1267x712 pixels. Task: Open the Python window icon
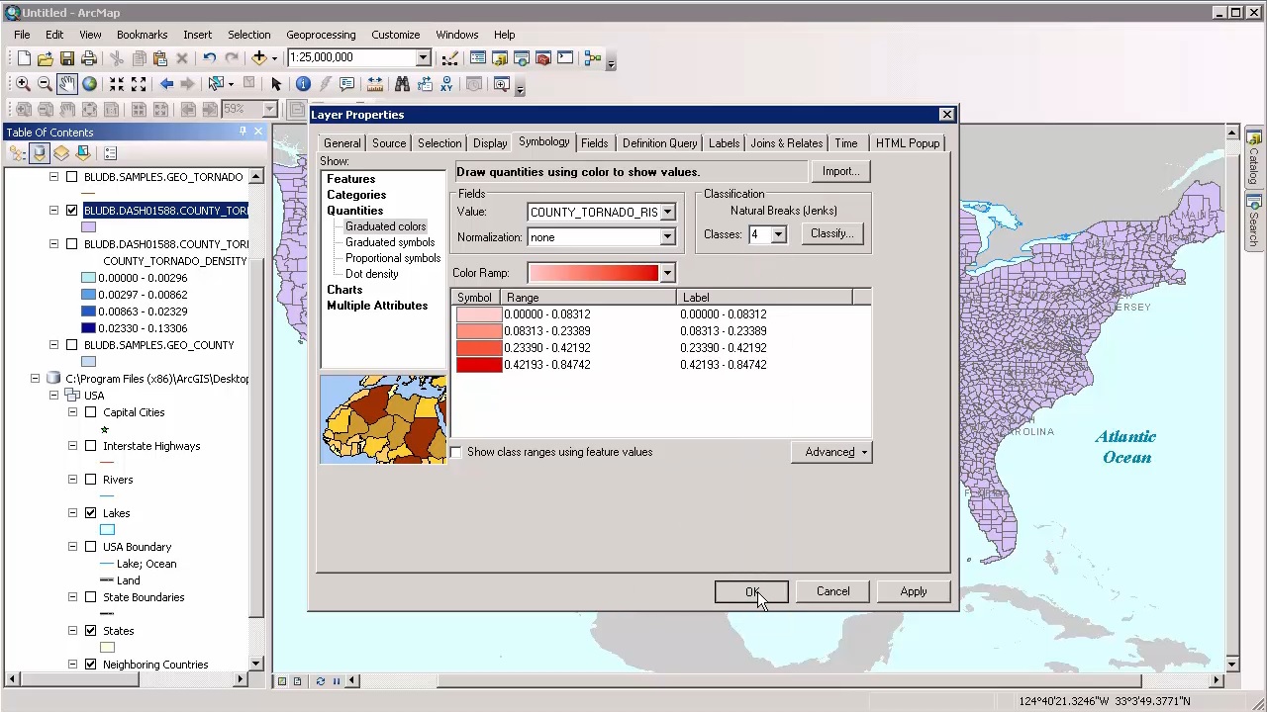(x=565, y=58)
